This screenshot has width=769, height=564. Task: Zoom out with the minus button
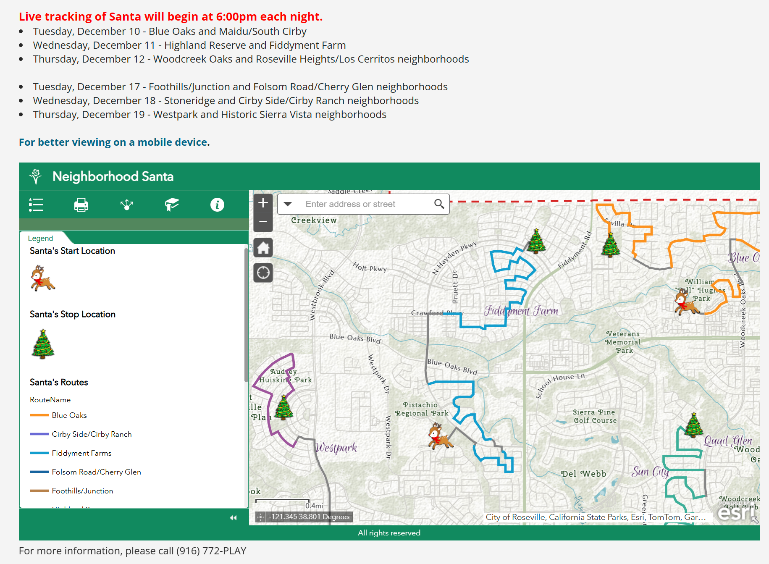[x=263, y=222]
